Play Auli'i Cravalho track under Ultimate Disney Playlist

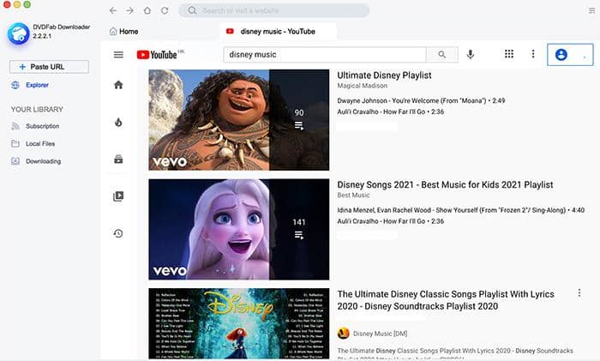[390, 111]
